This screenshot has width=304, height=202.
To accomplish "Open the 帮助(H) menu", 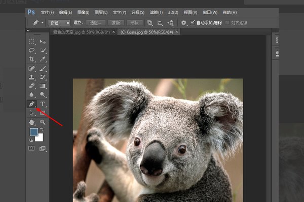I will pos(230,12).
